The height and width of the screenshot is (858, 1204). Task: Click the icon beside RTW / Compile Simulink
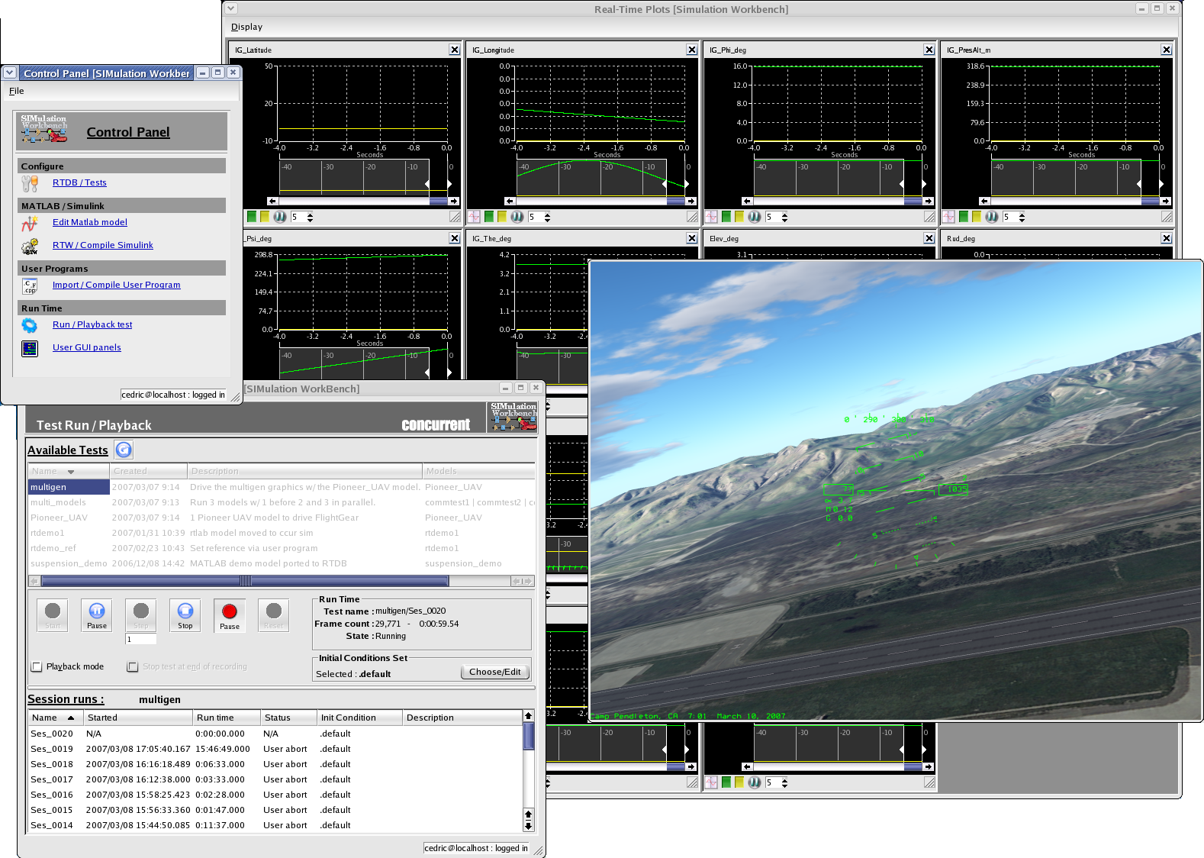pyautogui.click(x=30, y=246)
